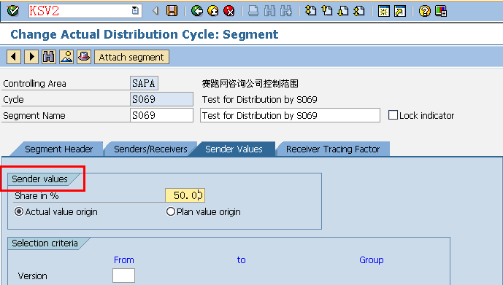
Task: Open the command field history dropdown
Action: pos(135,11)
